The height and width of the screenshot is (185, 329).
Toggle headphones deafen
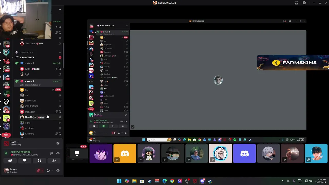coord(48,170)
